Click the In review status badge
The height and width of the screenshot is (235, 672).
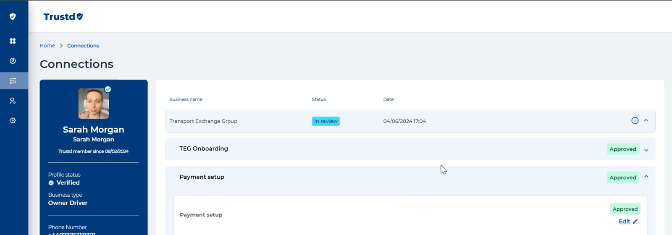325,121
